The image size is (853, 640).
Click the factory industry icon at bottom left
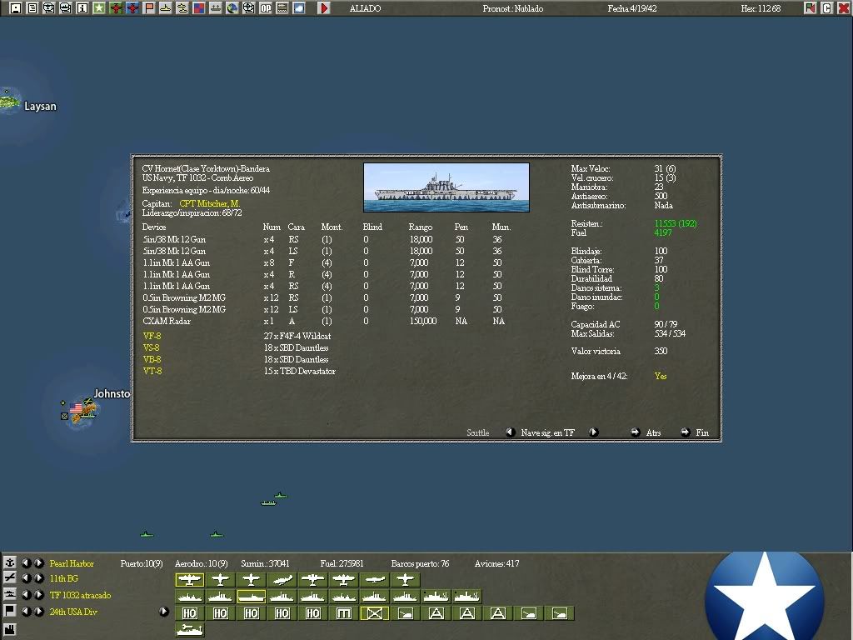(9, 630)
